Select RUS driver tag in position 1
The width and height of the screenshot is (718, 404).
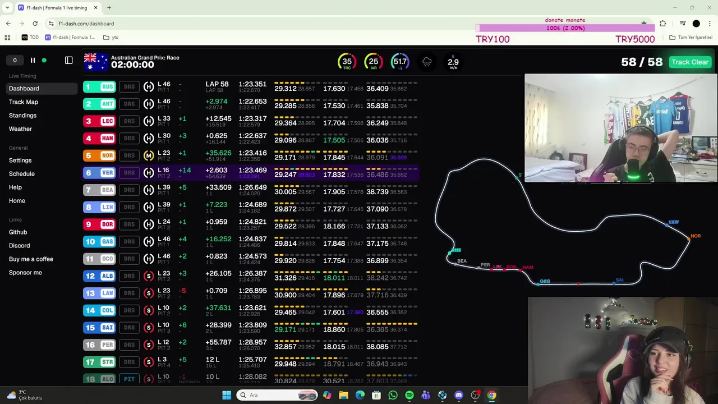[x=100, y=86]
